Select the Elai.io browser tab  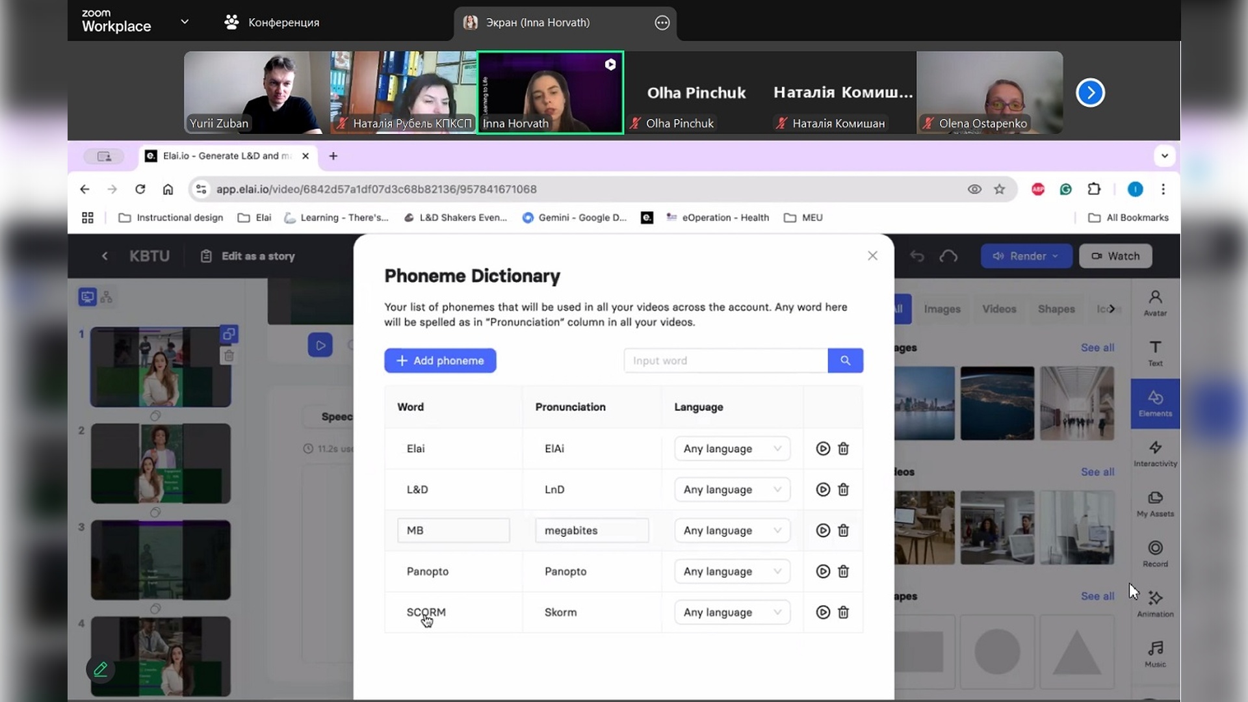pos(227,156)
